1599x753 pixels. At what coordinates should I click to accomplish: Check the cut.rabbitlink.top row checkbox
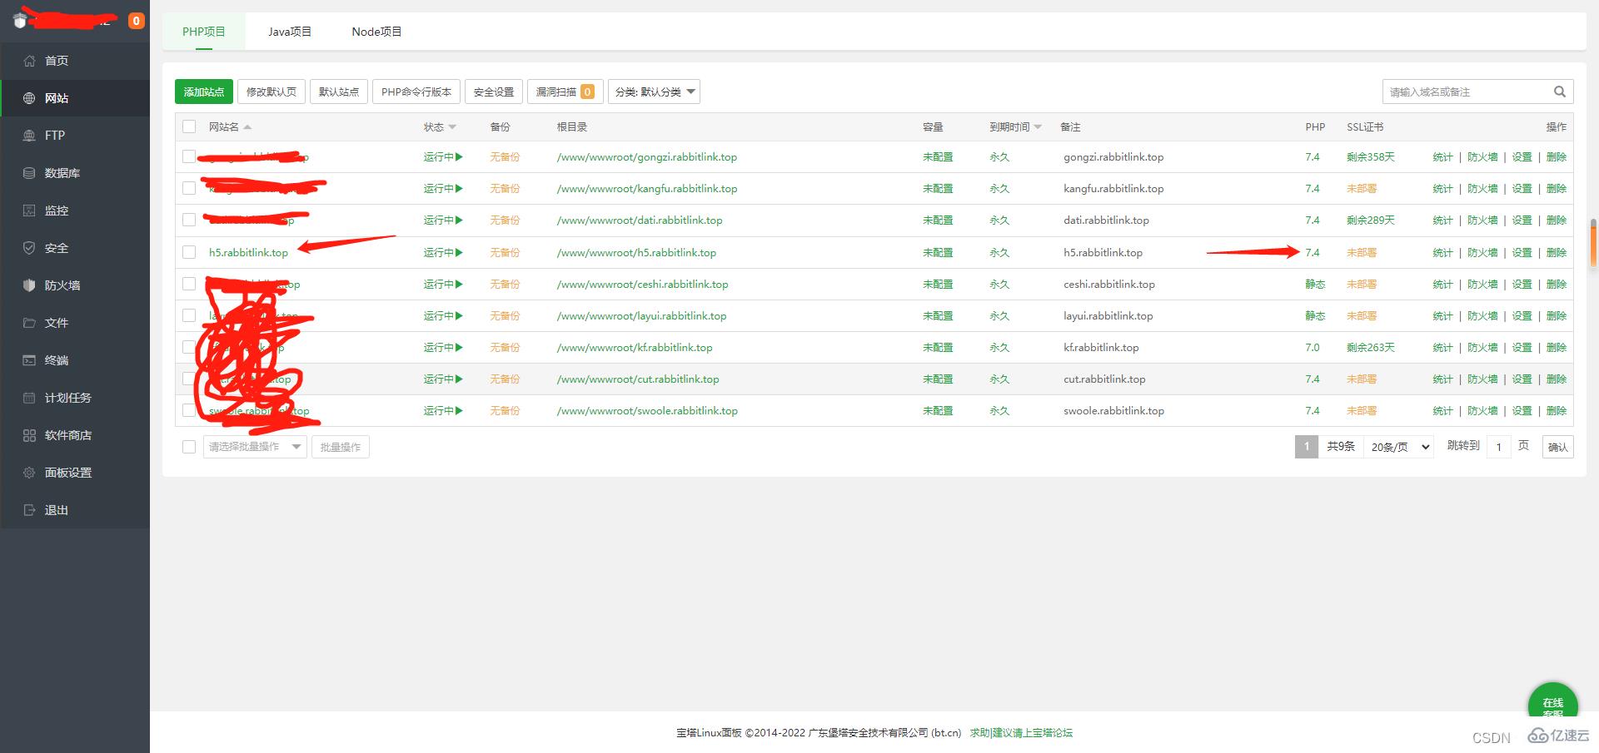[189, 379]
